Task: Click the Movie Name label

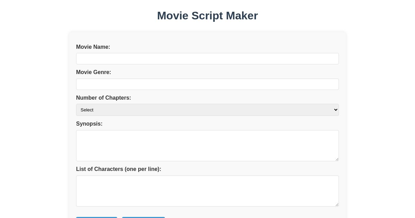Action: (x=93, y=47)
